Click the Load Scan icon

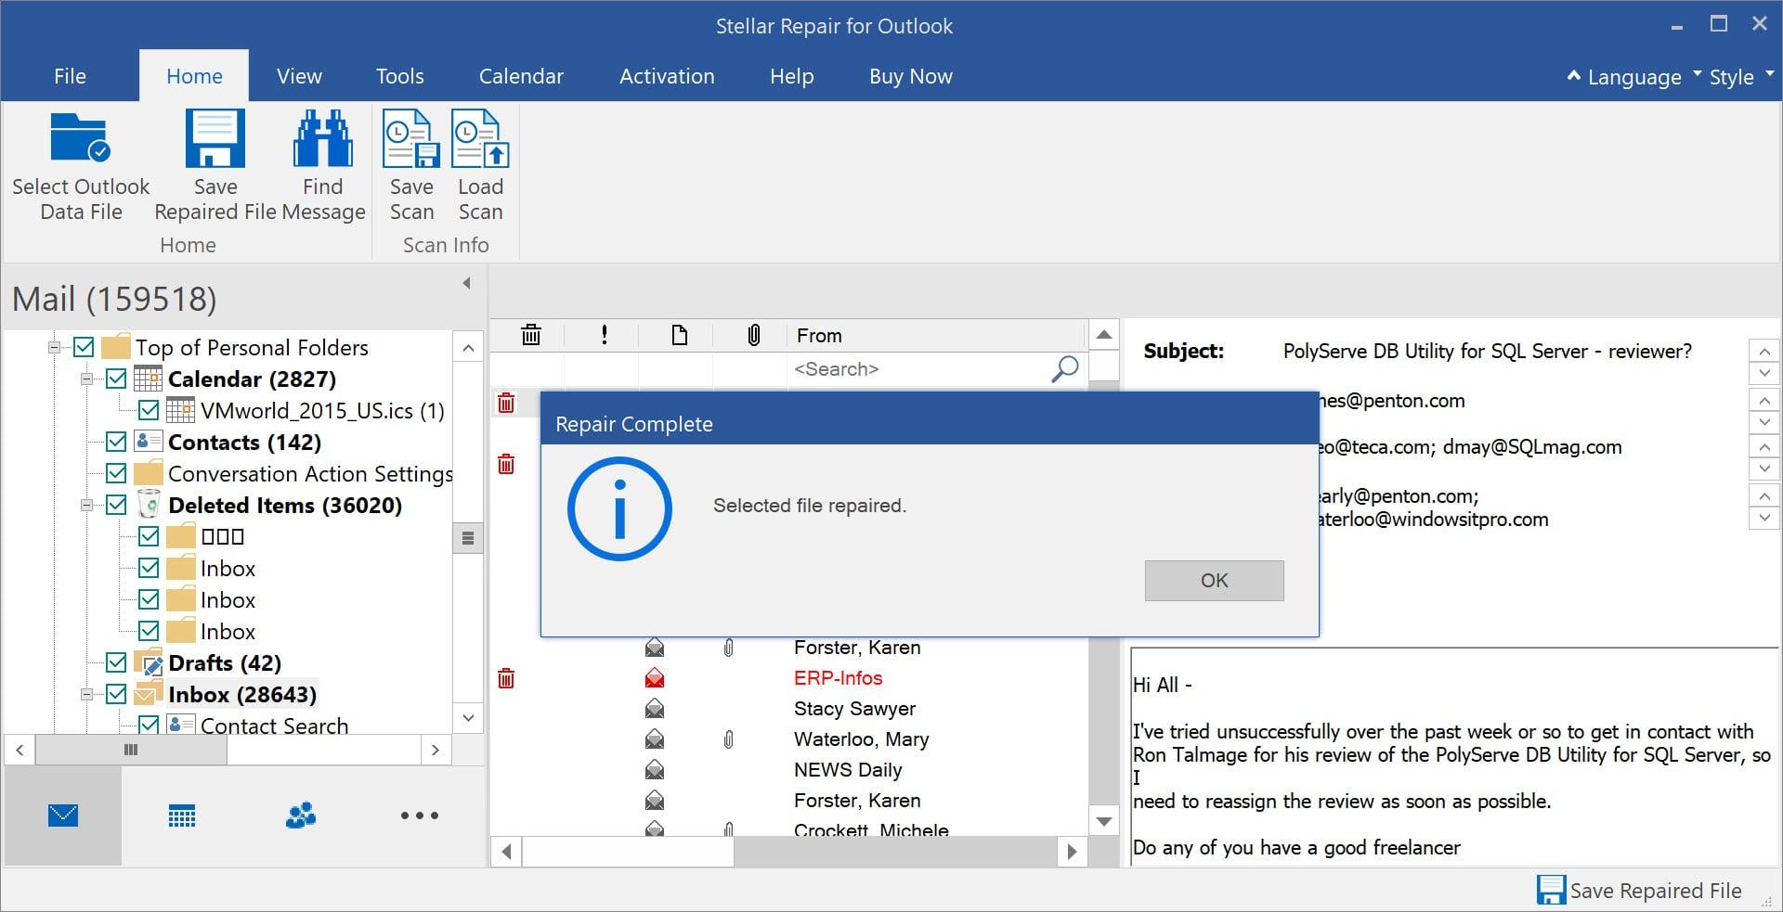coord(480,139)
